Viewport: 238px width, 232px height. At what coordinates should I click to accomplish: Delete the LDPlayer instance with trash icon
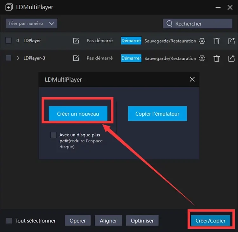pos(217,41)
